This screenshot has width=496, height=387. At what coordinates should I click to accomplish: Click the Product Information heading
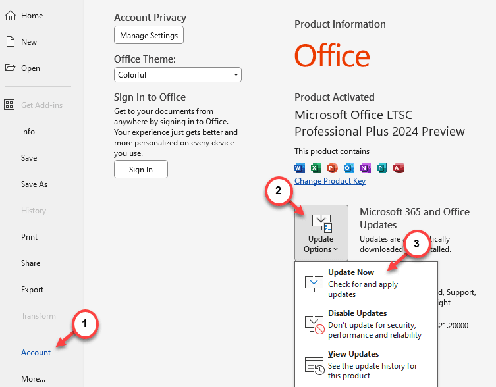(340, 24)
